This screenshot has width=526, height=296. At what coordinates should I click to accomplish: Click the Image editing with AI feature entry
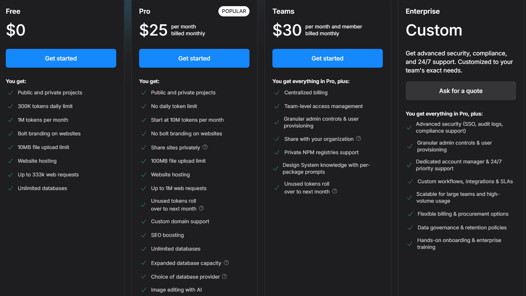pos(176,290)
